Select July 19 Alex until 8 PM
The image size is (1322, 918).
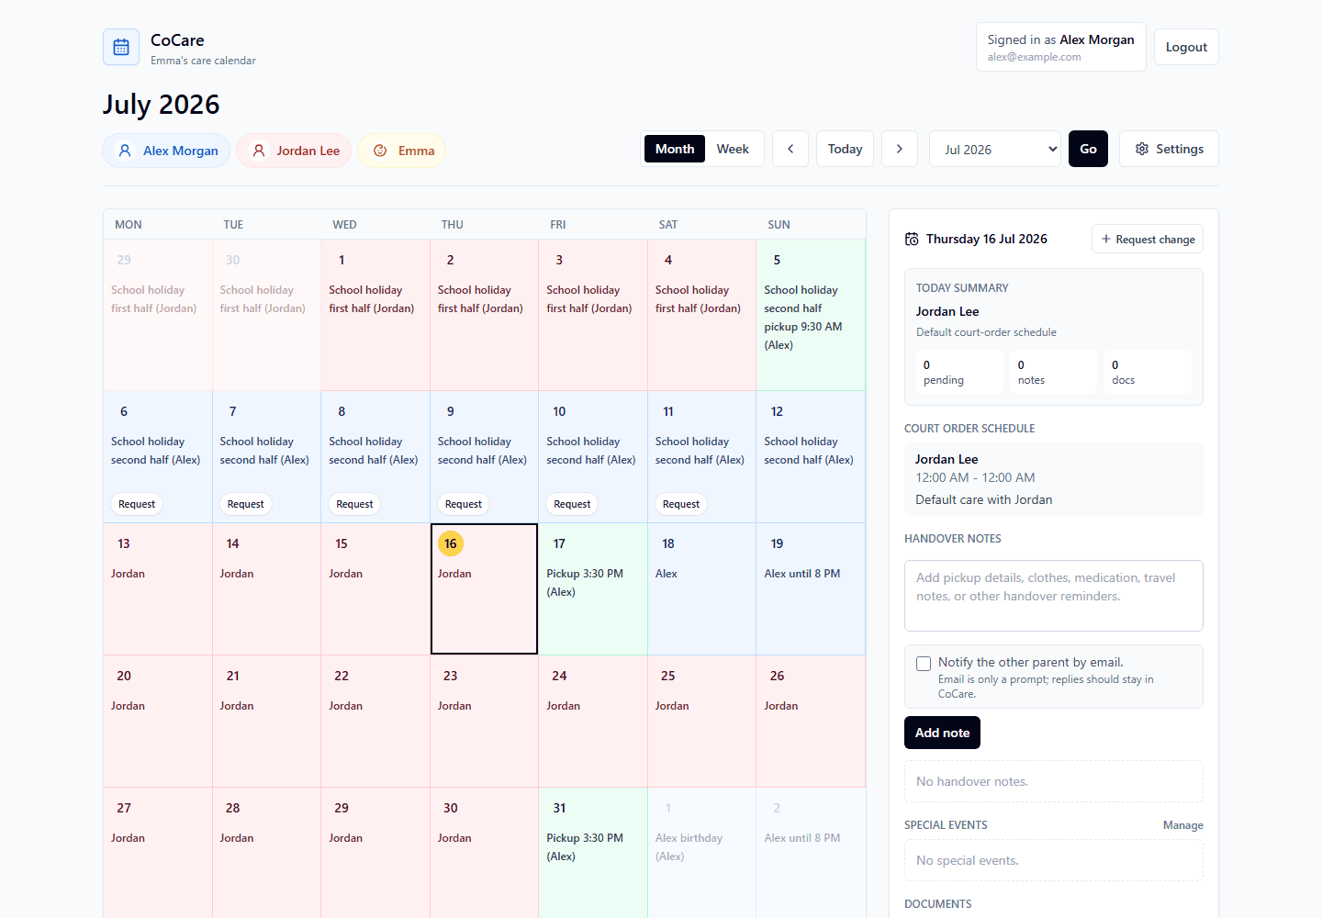coord(811,588)
